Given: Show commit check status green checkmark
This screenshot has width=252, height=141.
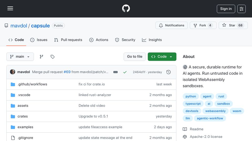Looking at the screenshot, I should coord(125,72).
